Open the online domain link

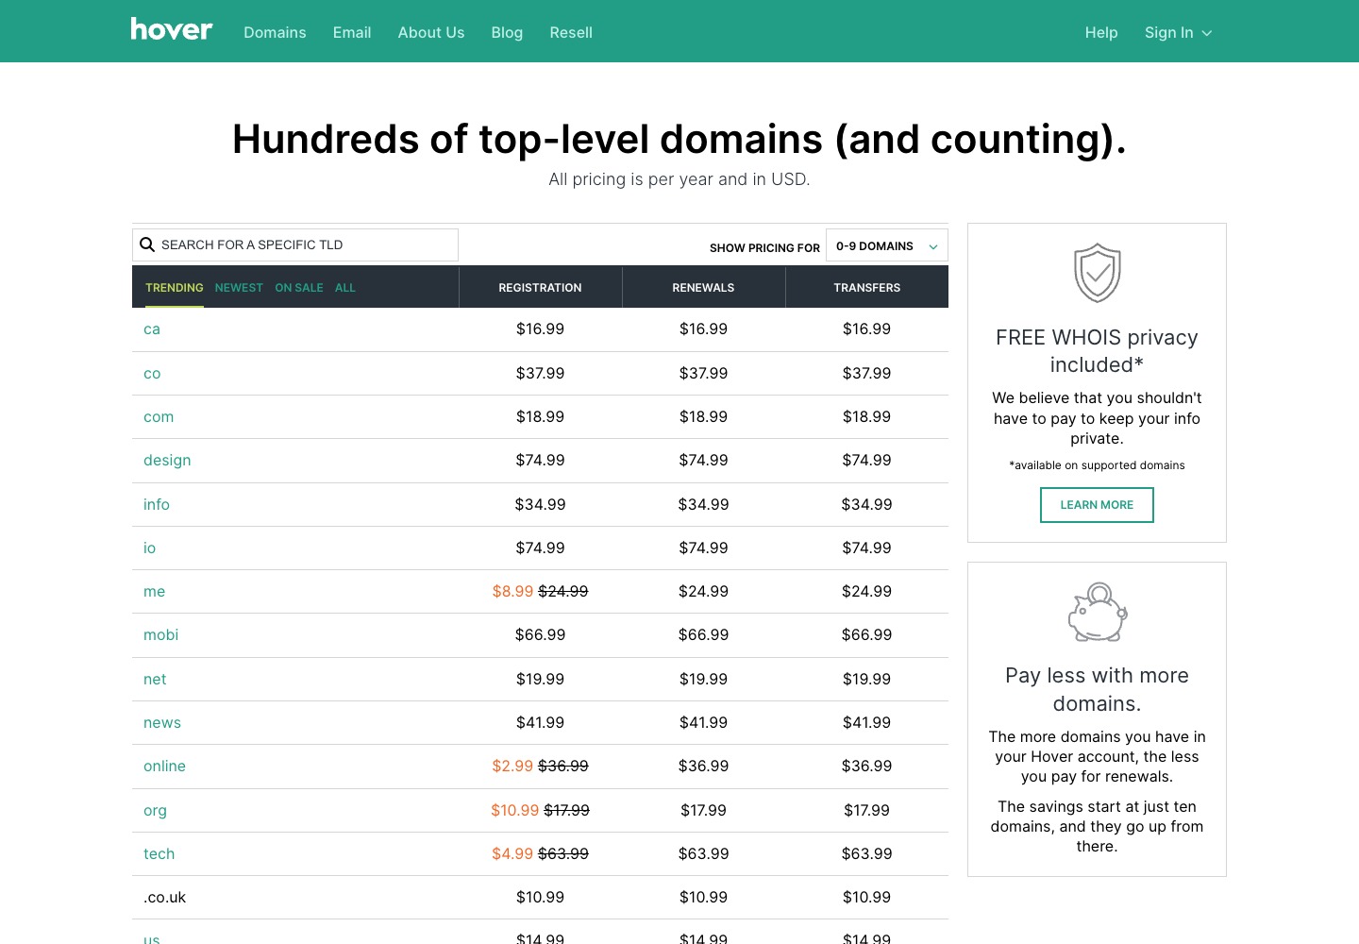(164, 767)
